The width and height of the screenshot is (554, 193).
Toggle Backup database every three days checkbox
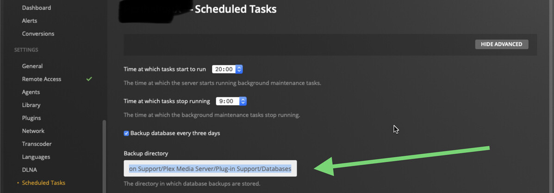pos(126,133)
